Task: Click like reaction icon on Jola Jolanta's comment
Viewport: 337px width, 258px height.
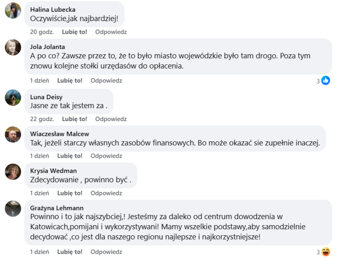Action: 326,80
